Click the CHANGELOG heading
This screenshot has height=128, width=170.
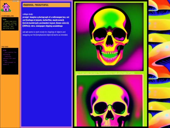(8, 16)
